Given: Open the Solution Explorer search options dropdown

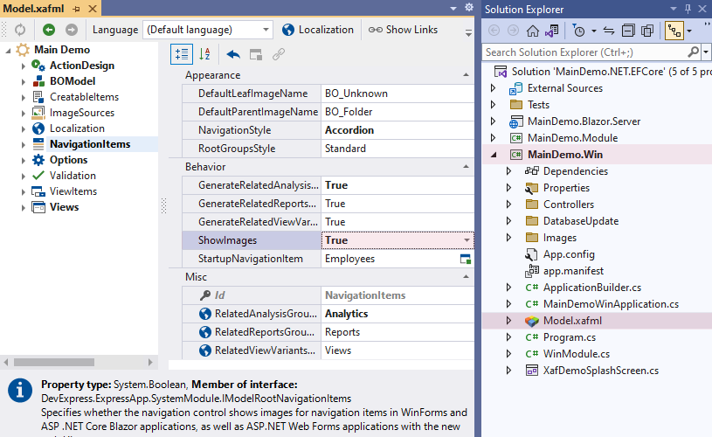Looking at the screenshot, I should tap(706, 52).
